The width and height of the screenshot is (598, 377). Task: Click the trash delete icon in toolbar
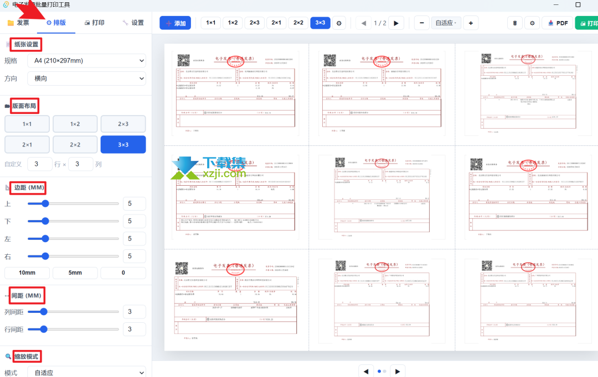click(514, 23)
